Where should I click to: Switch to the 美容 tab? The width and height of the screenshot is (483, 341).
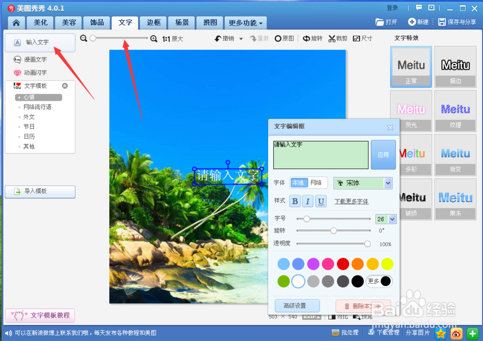pos(69,23)
